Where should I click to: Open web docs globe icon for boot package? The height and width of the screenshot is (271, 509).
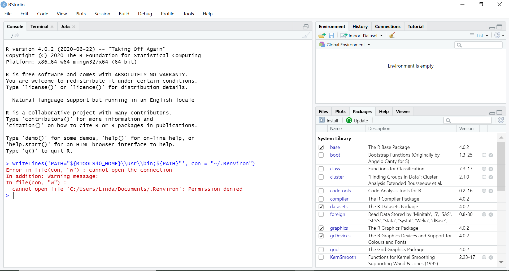pyautogui.click(x=484, y=155)
